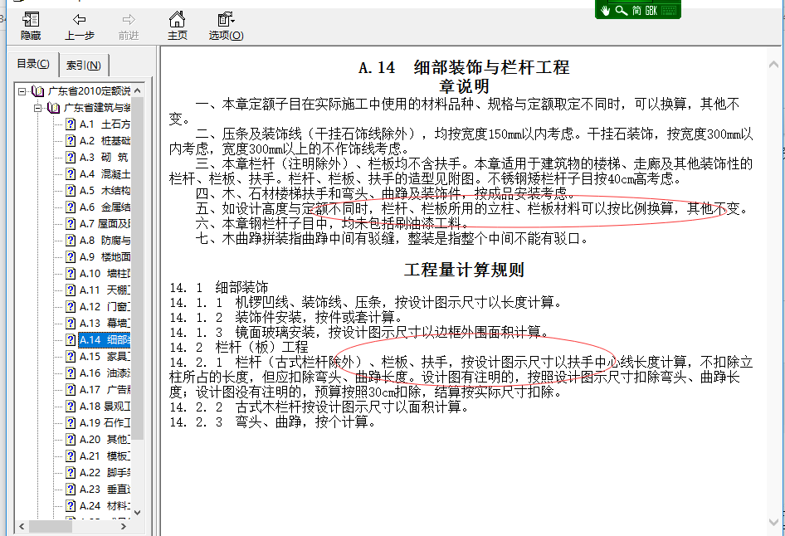785x536 pixels.
Task: Open topic A.21 模板
Action: tap(105, 456)
